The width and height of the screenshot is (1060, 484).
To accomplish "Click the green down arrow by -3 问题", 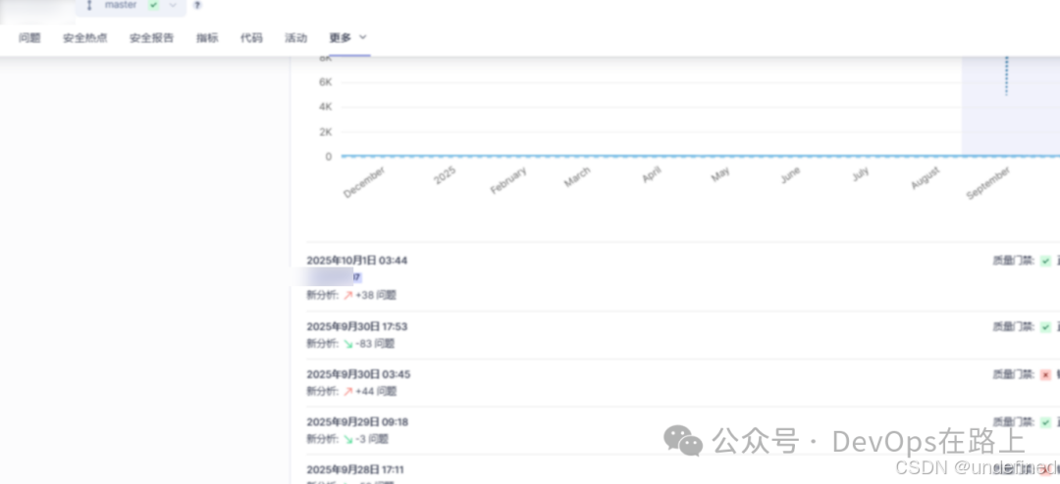I will click(x=347, y=440).
